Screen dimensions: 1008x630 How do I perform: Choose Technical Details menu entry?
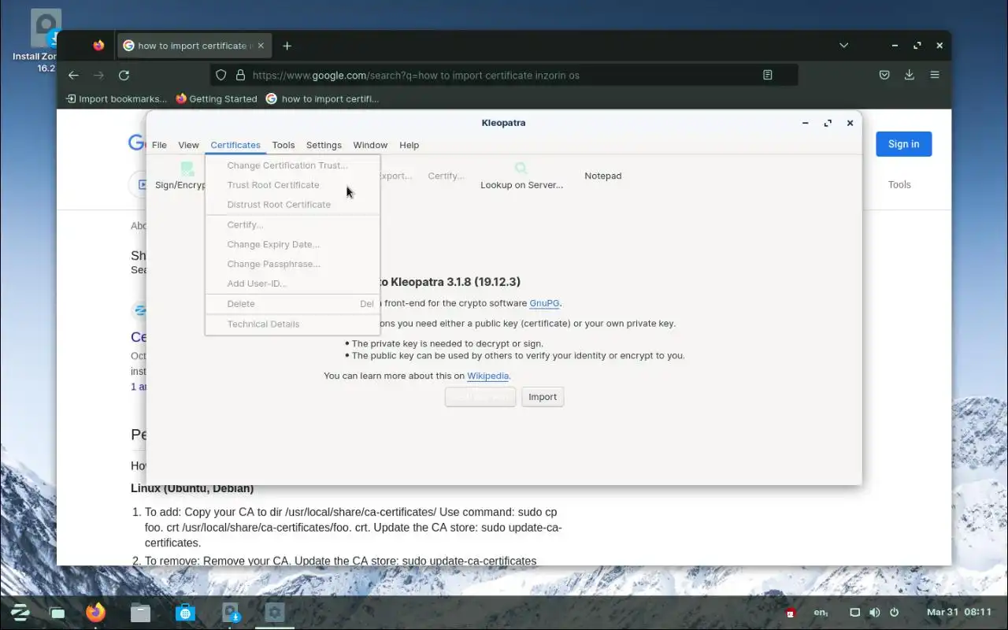coord(292,324)
